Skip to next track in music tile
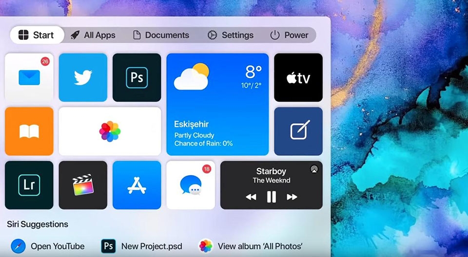This screenshot has width=468, height=257. point(292,197)
